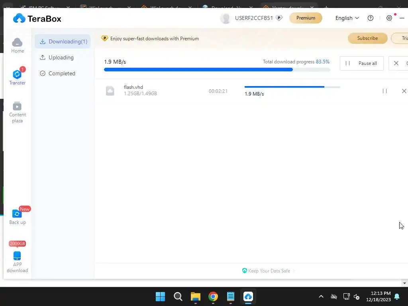
Task: Open the English language dropdown
Action: pos(347,18)
